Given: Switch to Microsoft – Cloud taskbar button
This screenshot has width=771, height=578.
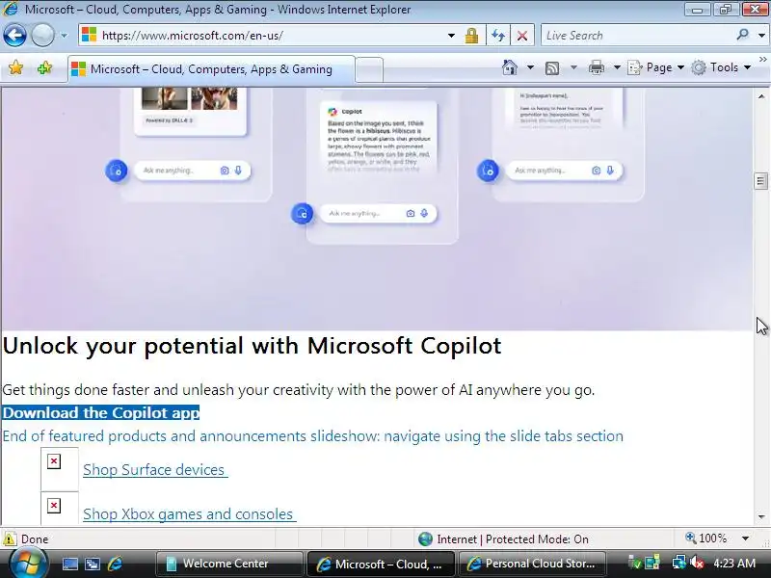Looking at the screenshot, I should coord(380,564).
